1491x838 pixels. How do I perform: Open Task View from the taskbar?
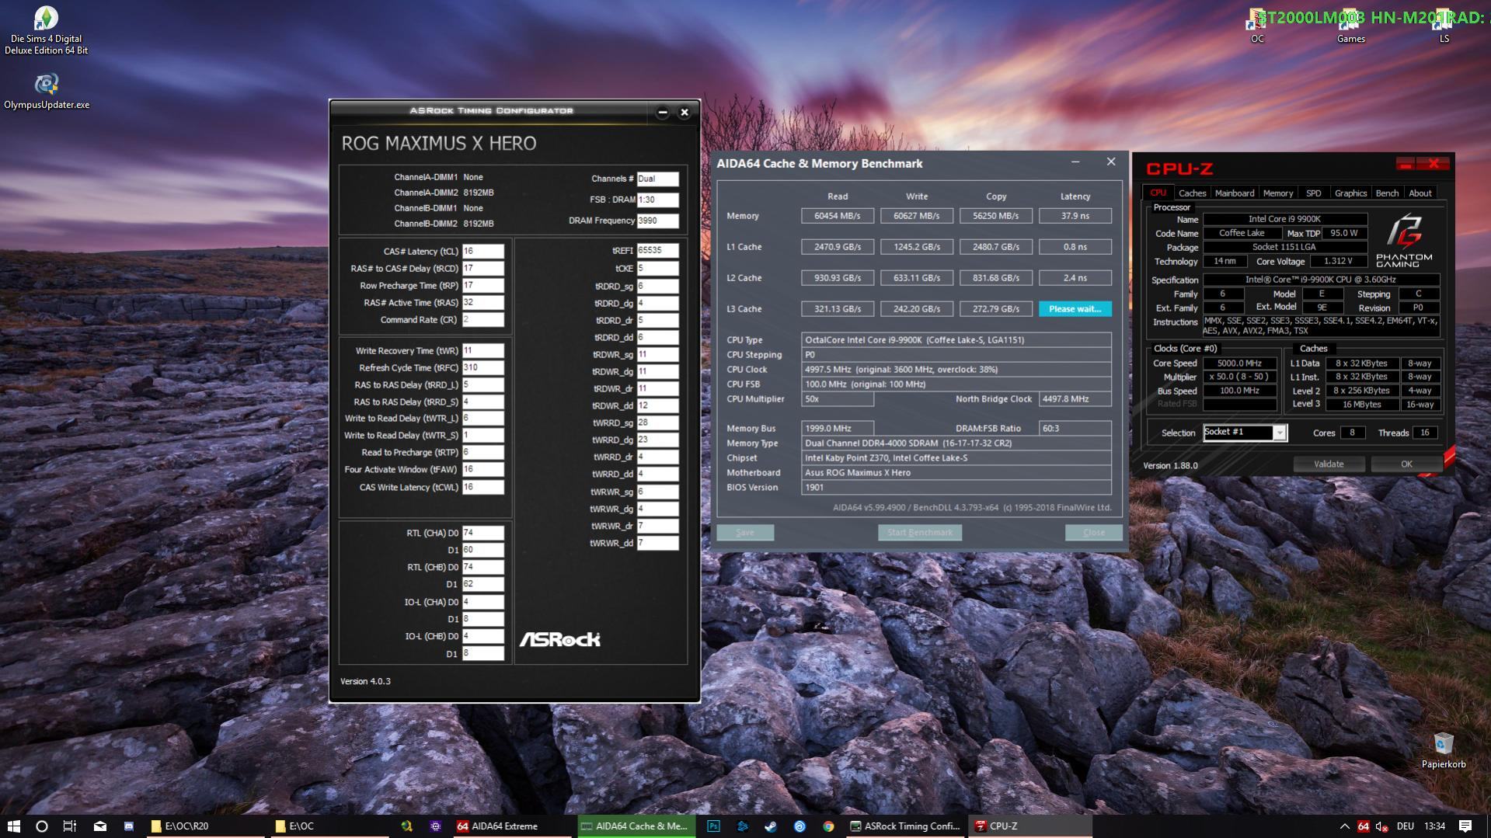click(x=70, y=826)
